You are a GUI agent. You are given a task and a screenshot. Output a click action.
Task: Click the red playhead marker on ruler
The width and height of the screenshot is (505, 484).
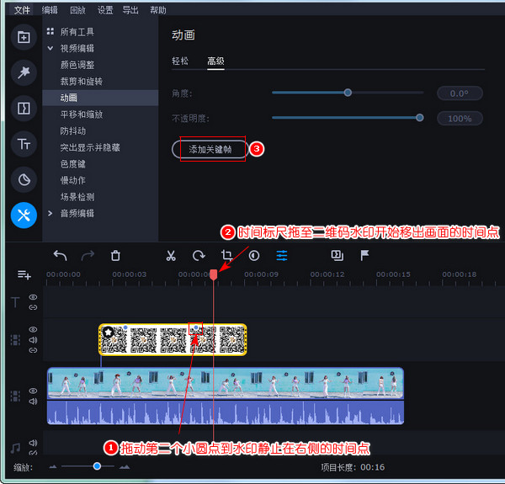(213, 274)
